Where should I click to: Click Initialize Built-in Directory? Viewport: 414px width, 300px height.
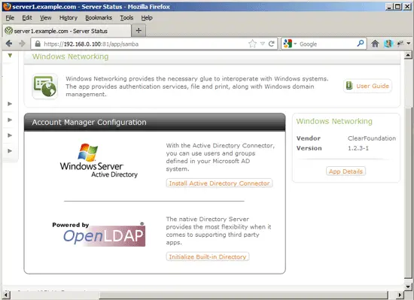pos(208,256)
